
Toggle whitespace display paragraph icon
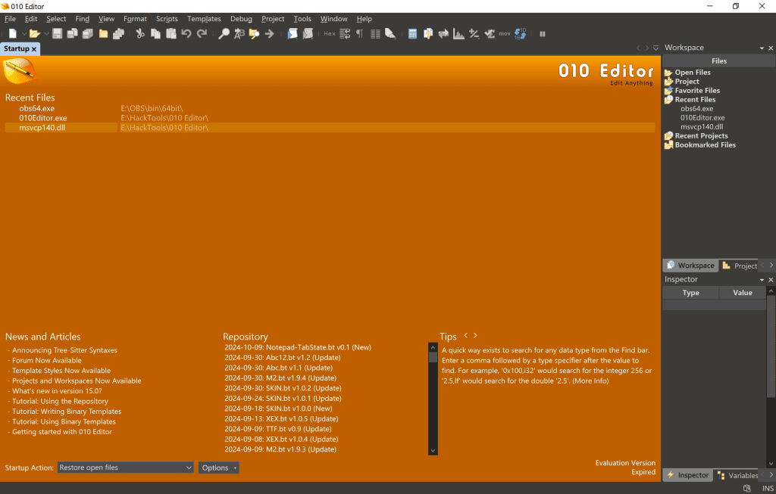click(360, 33)
